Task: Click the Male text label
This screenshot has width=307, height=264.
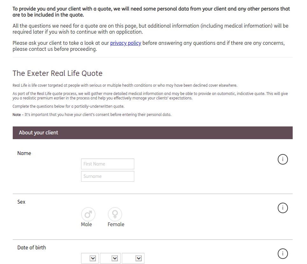Action: [87, 224]
